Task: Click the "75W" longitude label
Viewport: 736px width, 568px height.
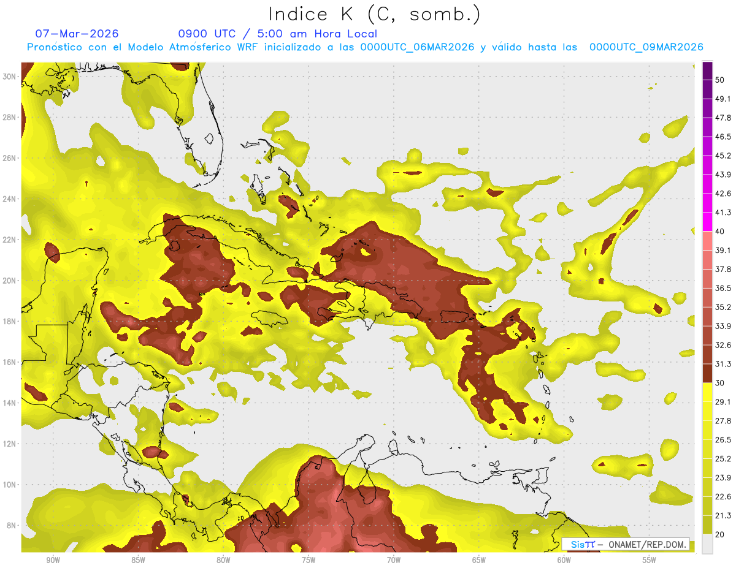Action: point(309,560)
